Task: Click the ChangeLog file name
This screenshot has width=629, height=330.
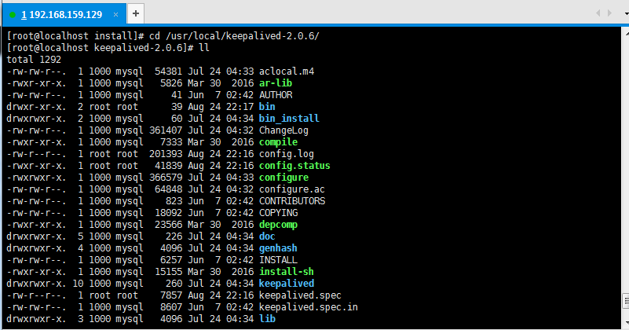Action: coord(283,130)
